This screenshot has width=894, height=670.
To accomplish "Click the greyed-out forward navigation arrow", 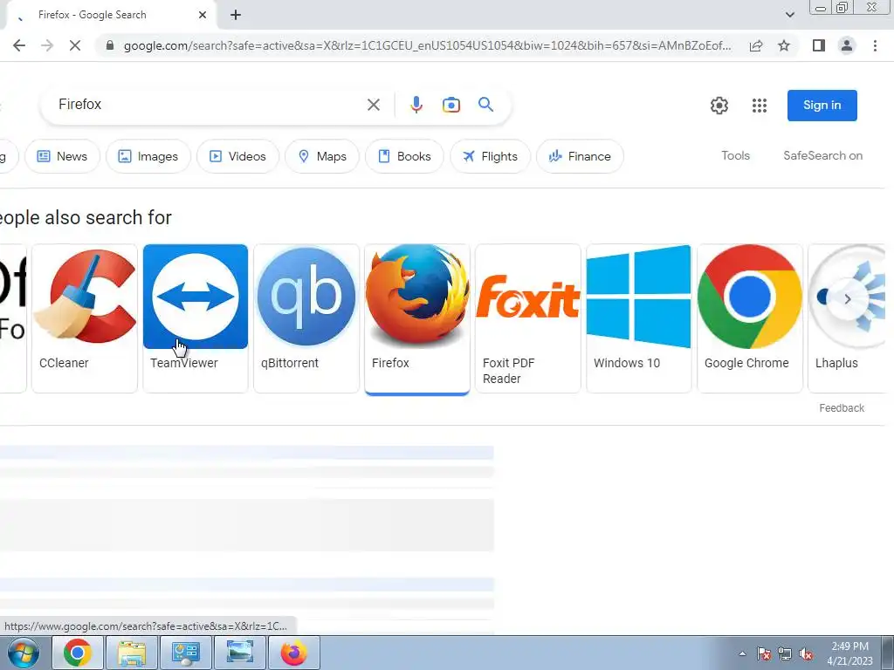I will [47, 45].
